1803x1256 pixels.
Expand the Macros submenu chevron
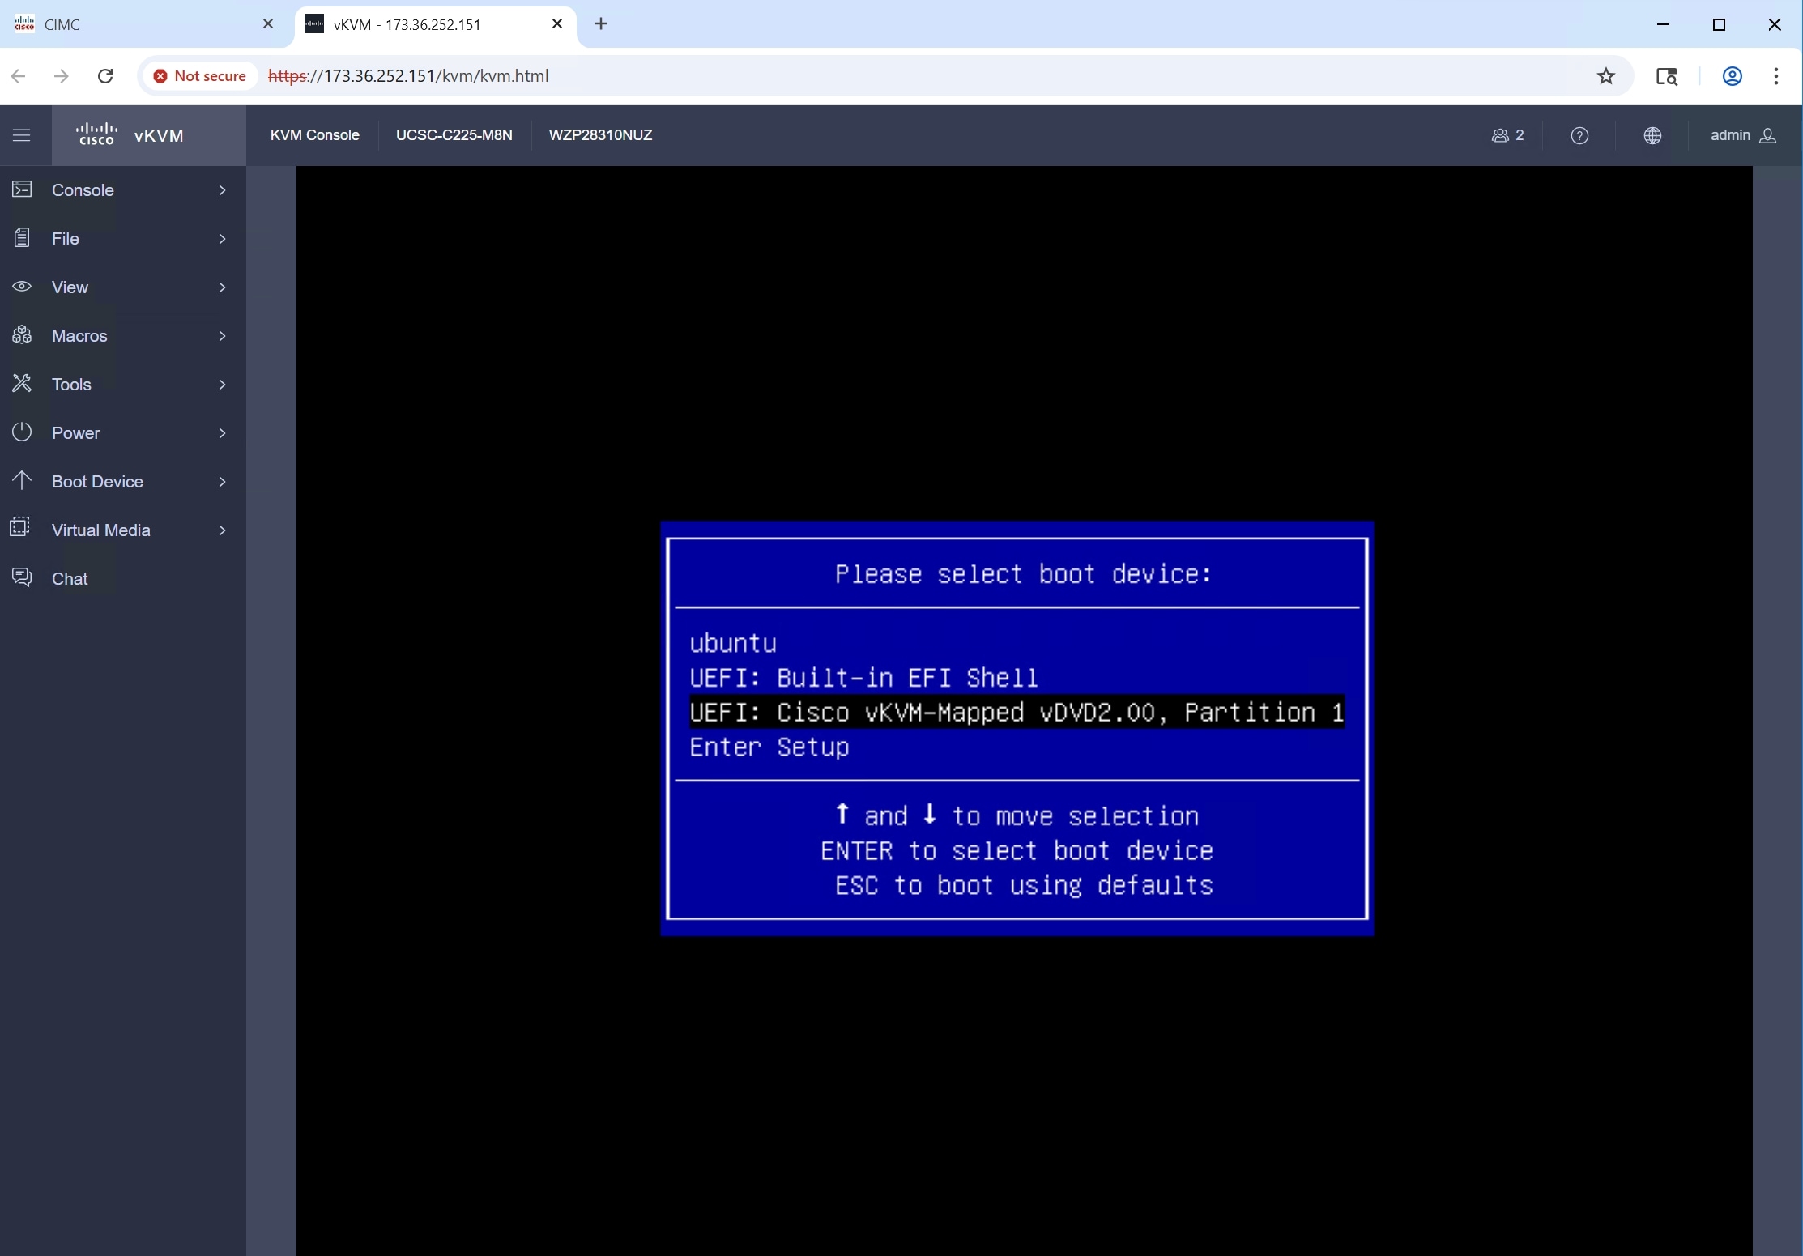click(222, 335)
